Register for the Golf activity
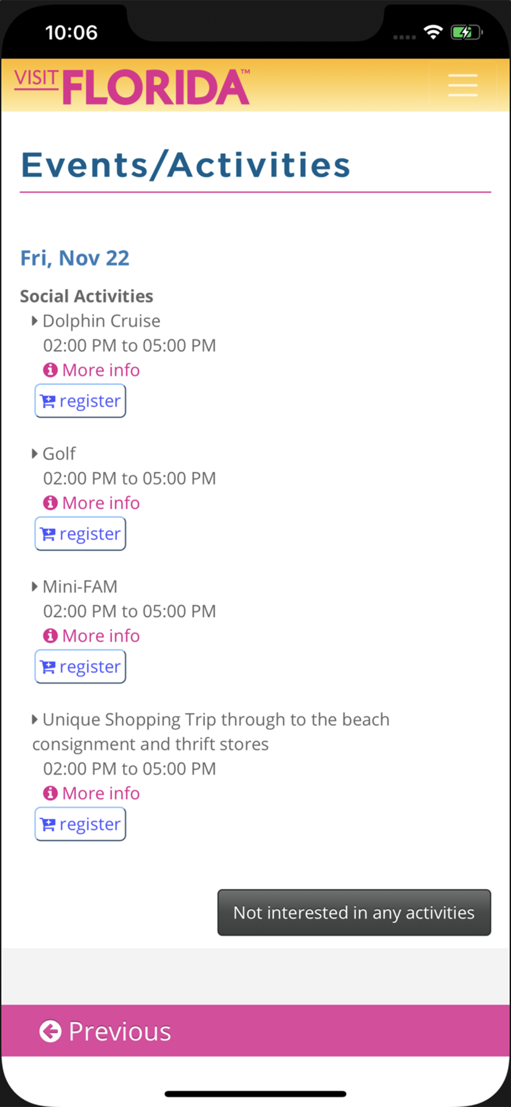This screenshot has width=511, height=1107. [x=81, y=534]
